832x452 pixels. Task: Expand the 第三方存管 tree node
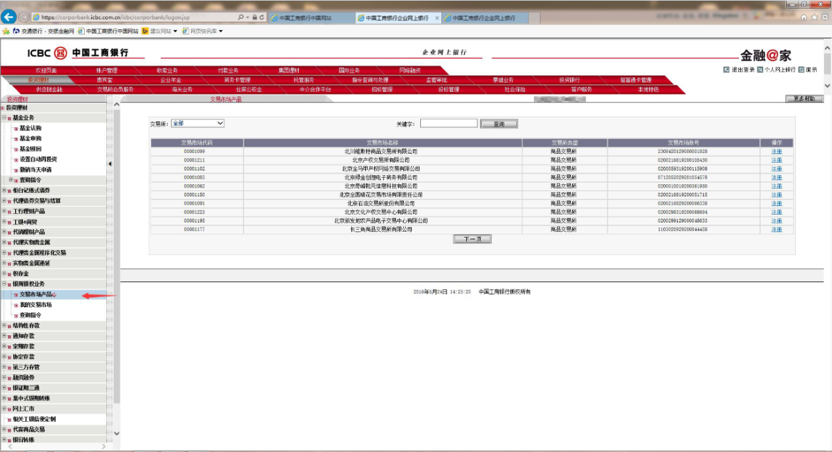coord(3,367)
